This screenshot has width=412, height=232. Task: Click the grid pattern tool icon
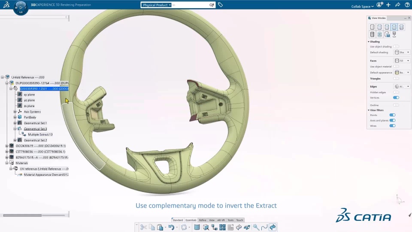pos(230,227)
